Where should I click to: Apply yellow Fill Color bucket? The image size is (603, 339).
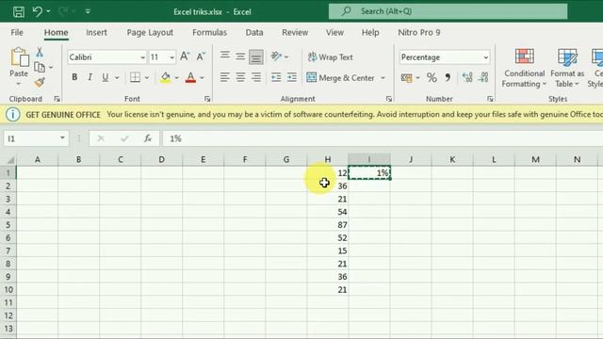[x=166, y=77]
